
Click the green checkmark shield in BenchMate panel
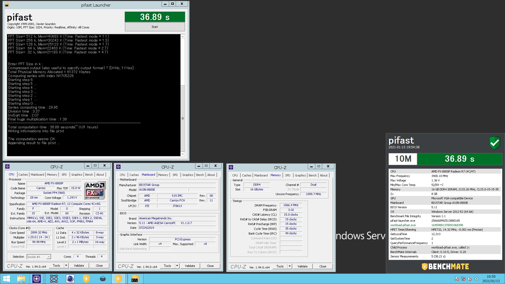(495, 143)
